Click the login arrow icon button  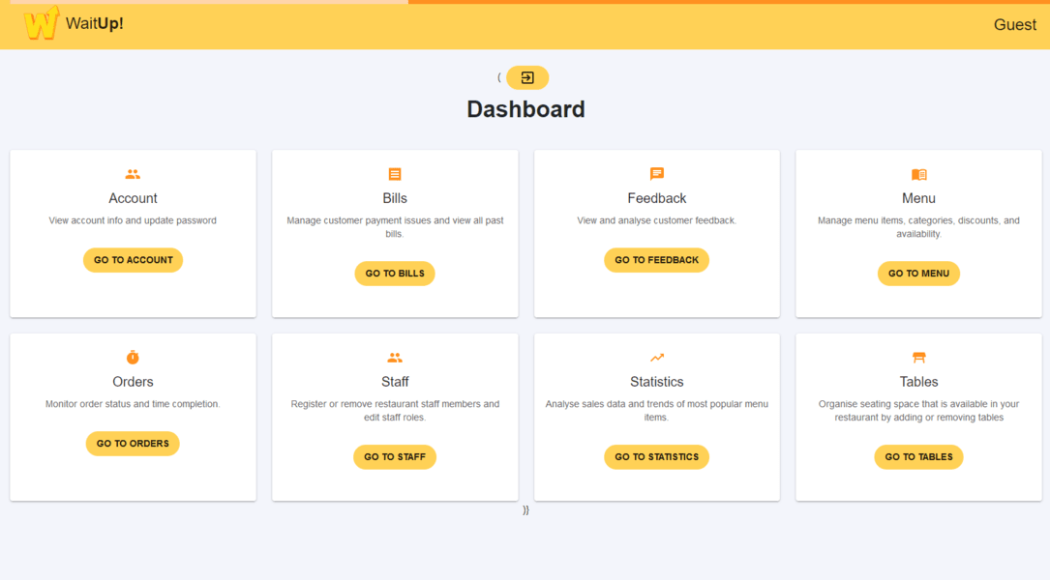tap(527, 77)
